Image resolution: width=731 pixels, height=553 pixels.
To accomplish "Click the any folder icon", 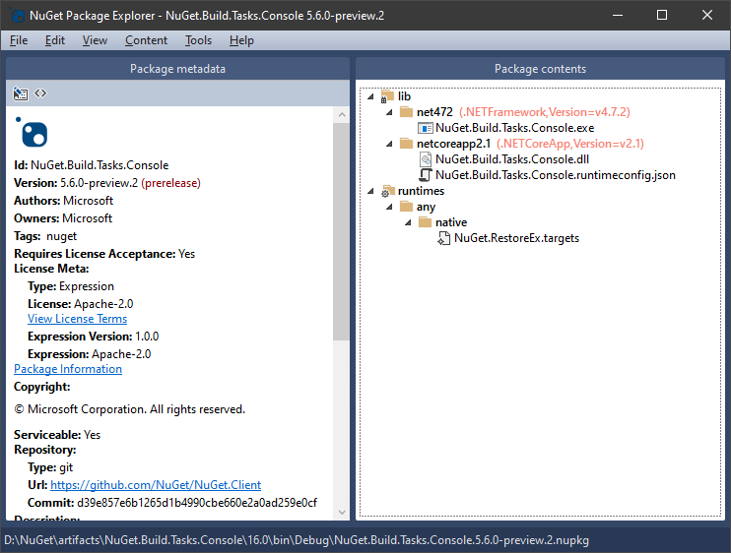I will coord(407,207).
